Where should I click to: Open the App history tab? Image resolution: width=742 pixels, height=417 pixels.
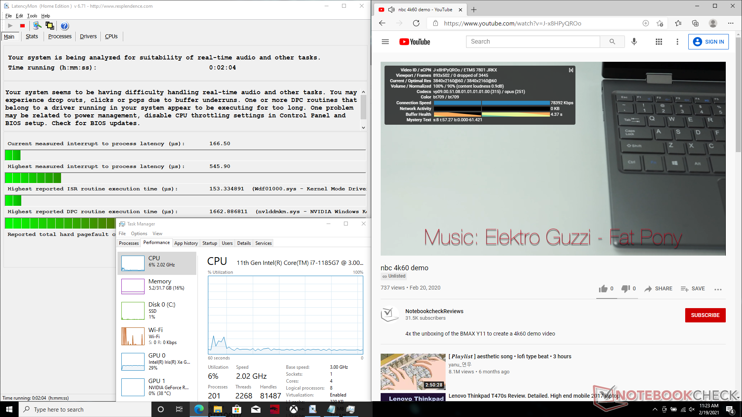[186, 243]
